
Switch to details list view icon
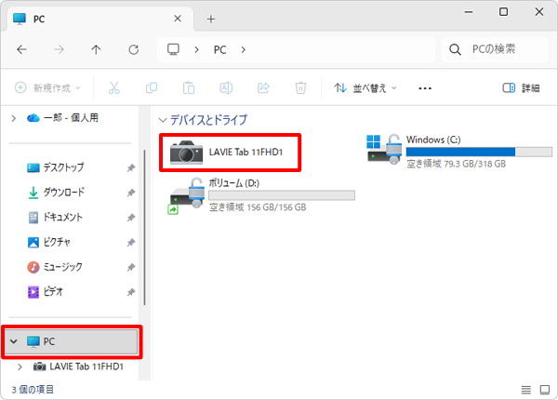526,390
